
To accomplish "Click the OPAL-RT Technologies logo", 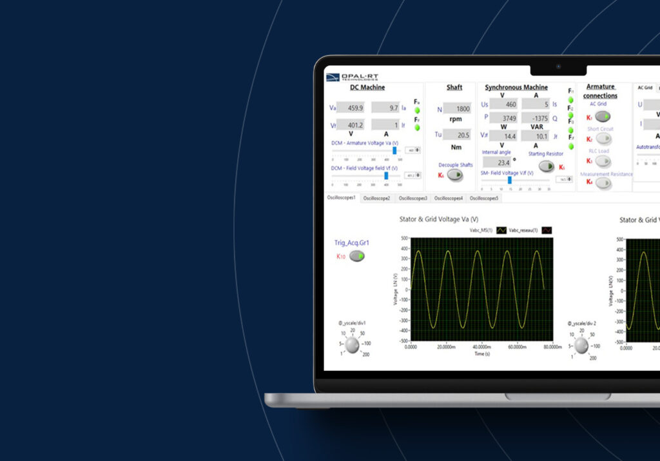I will [353, 77].
